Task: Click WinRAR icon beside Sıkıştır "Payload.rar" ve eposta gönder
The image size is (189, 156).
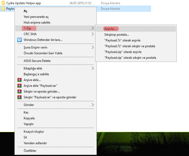Action: pos(19,97)
